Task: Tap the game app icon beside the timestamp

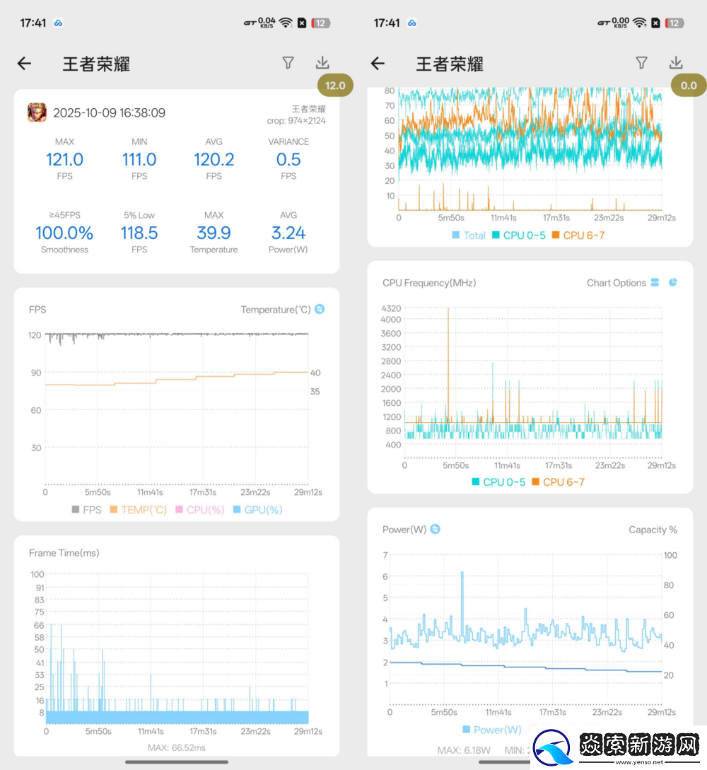Action: coord(37,112)
